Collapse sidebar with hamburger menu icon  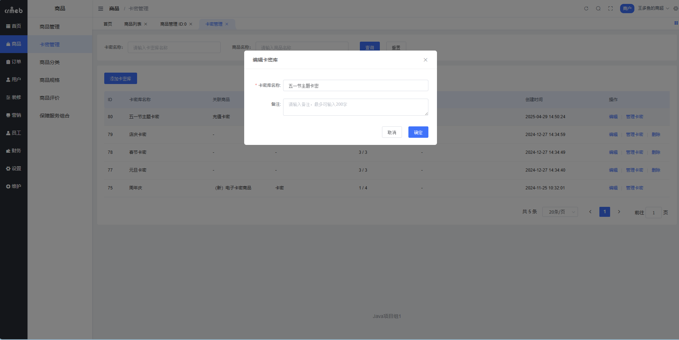pos(101,9)
